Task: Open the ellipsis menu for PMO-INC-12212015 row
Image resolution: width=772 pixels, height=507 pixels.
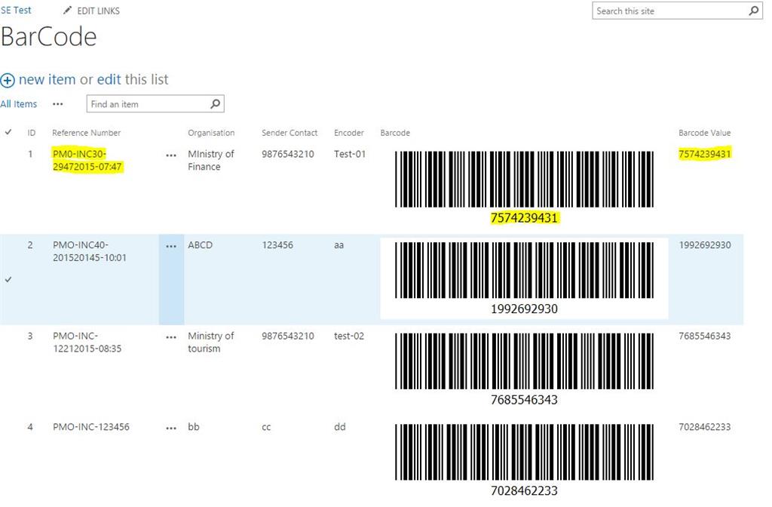Action: pyautogui.click(x=171, y=337)
